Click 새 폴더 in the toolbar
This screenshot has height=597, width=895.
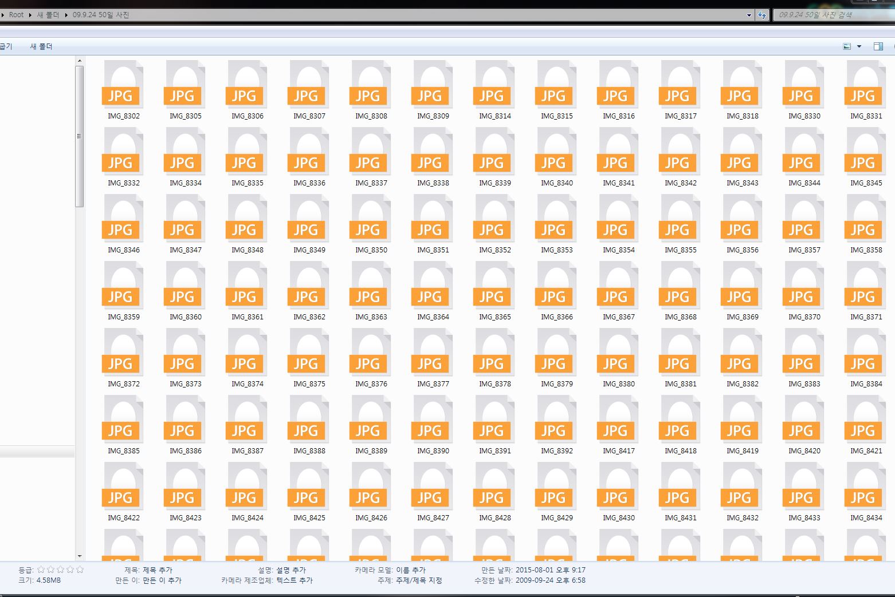point(41,46)
